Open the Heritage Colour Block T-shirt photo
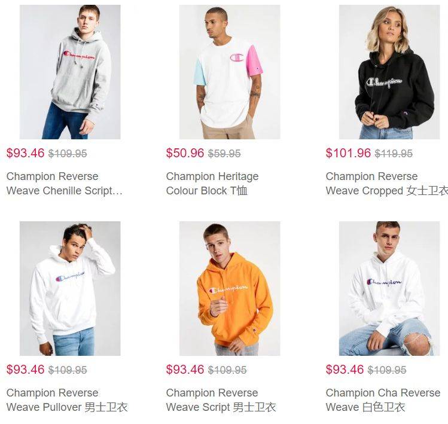The image size is (448, 424). tap(230, 72)
